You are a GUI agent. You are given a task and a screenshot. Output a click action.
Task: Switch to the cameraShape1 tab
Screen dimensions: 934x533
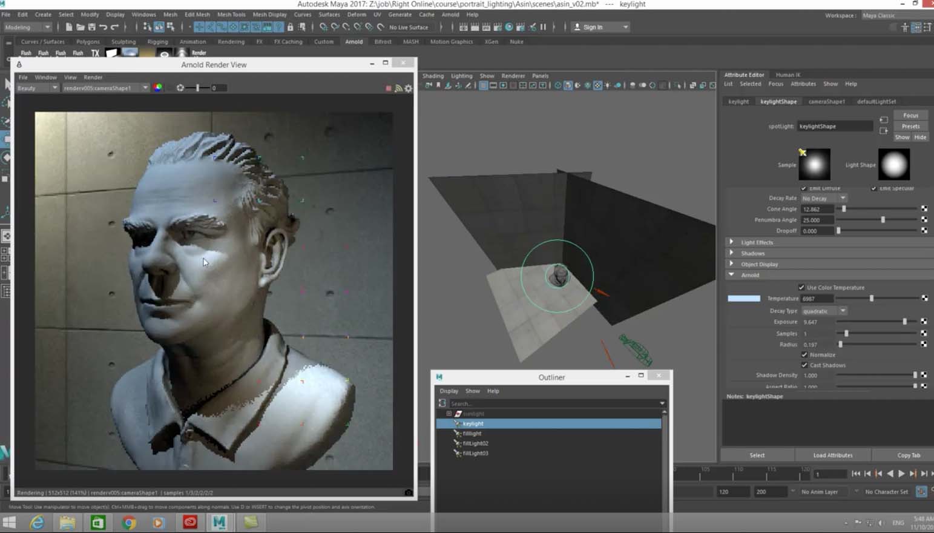click(x=826, y=102)
